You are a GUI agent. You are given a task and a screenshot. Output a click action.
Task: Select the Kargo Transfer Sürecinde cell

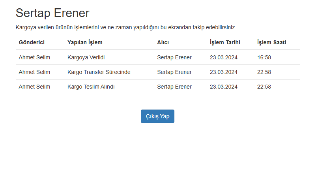point(99,72)
